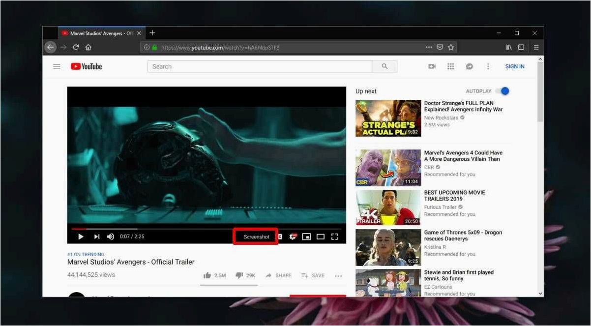Click Furious Trailer channel name
The height and width of the screenshot is (326, 591).
pos(440,207)
